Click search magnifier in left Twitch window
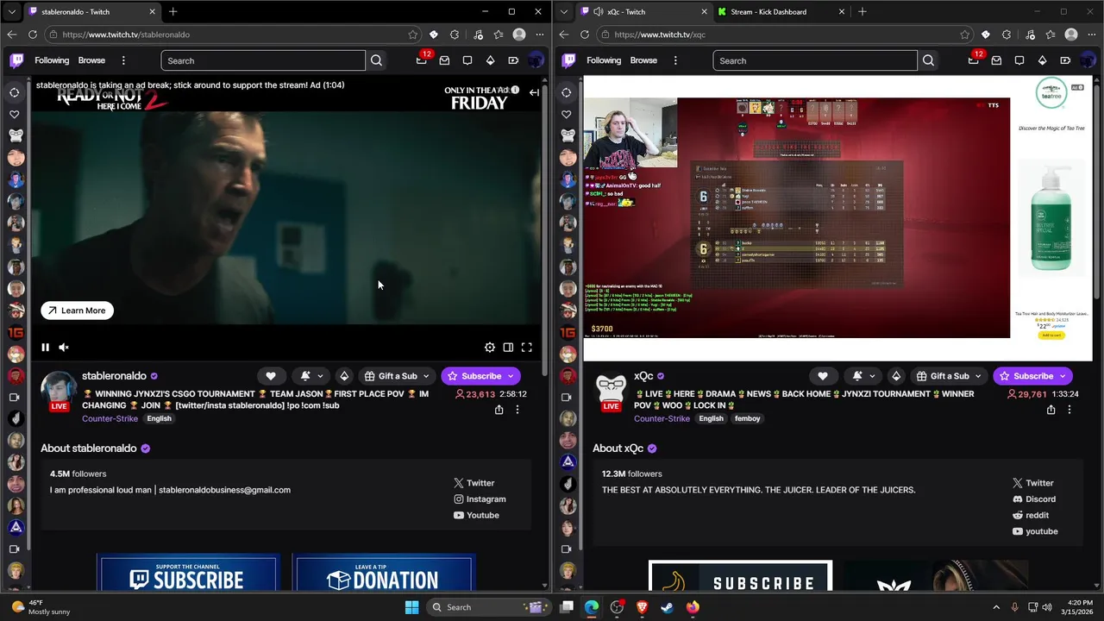 tap(376, 60)
